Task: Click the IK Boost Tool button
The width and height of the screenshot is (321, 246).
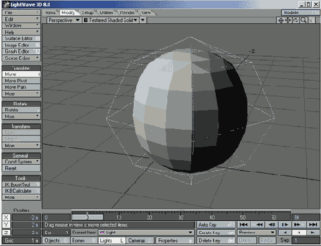Action: [21, 184]
